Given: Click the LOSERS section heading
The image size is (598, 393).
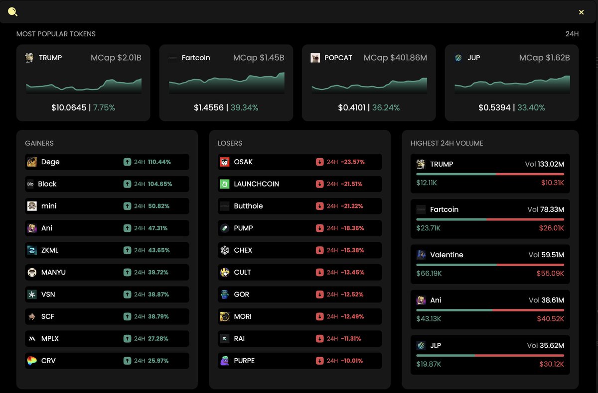Looking at the screenshot, I should click(230, 143).
